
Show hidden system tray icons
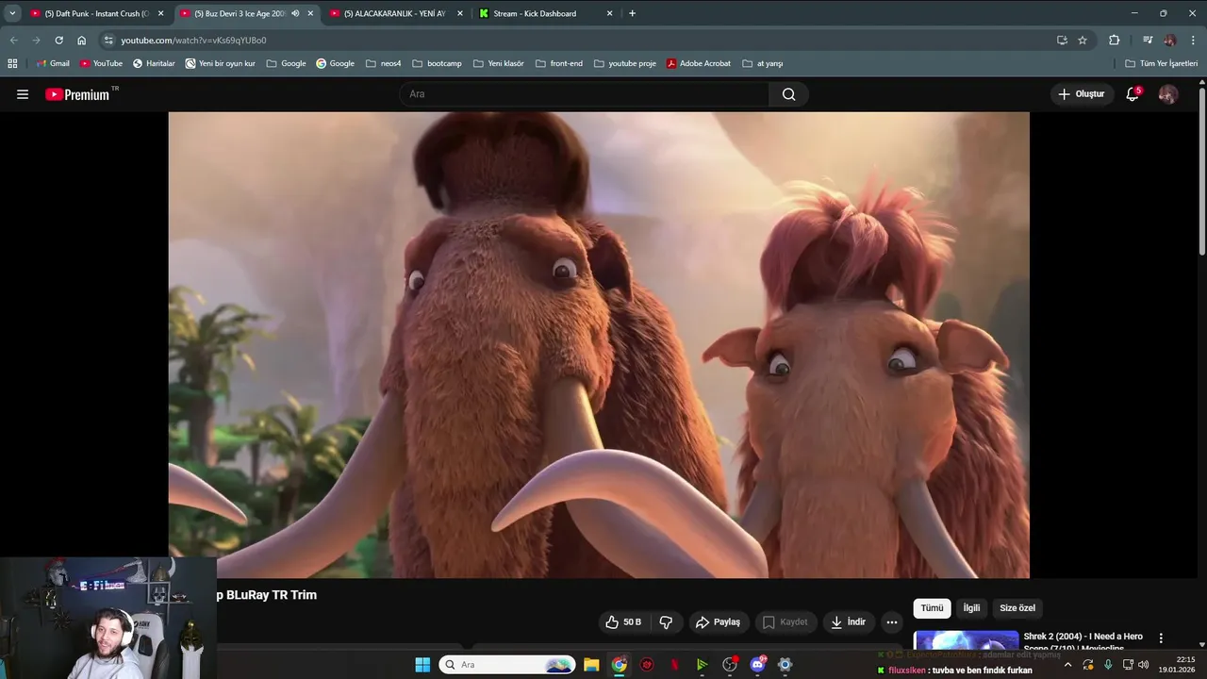pos(1067,665)
